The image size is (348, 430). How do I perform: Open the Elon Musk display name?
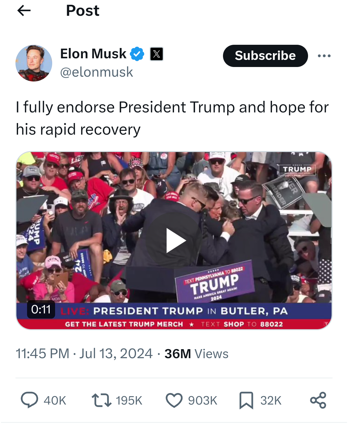coord(93,54)
